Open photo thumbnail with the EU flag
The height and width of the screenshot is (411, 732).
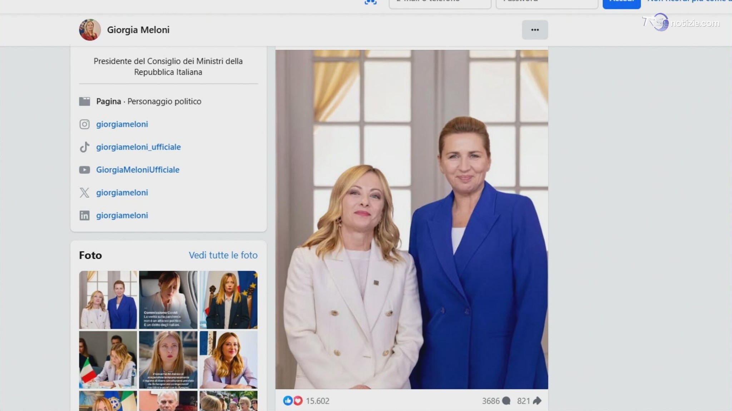click(228, 300)
